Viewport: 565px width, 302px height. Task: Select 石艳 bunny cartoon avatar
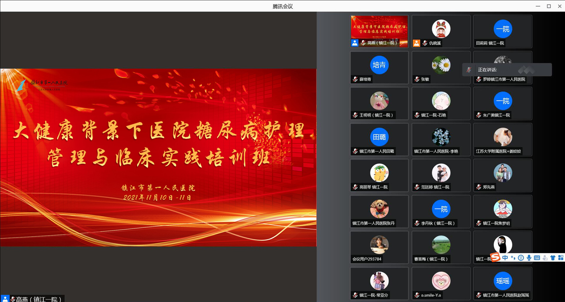click(x=441, y=101)
